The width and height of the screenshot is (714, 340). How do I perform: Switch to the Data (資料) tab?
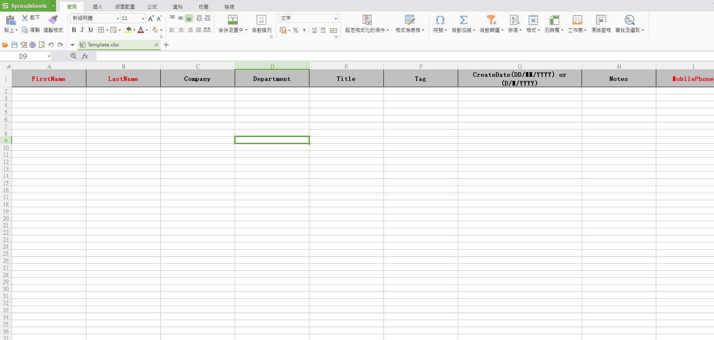click(x=178, y=7)
